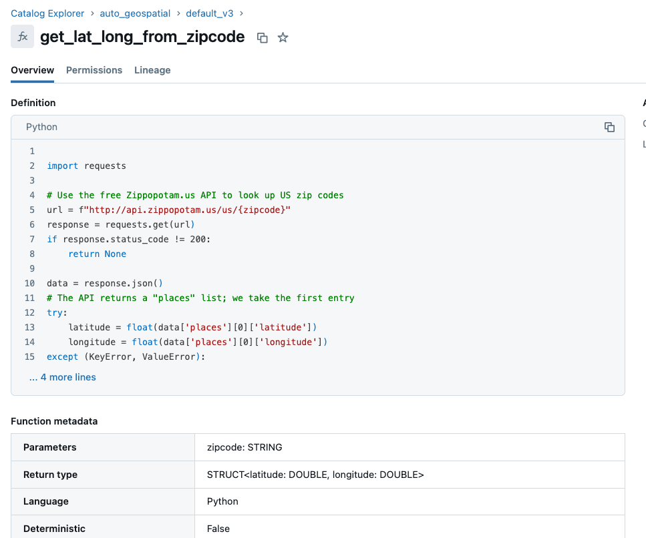Click the 'Python' code block label
The height and width of the screenshot is (538, 646).
(41, 127)
